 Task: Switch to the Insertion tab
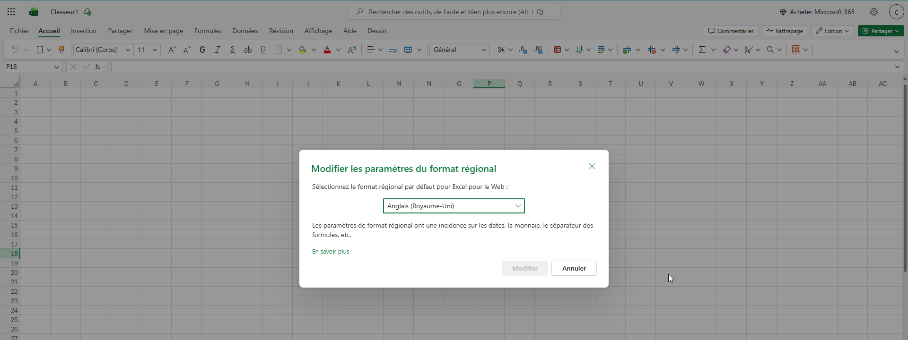(x=84, y=31)
